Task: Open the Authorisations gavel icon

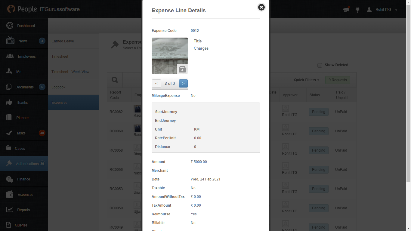Action: click(9, 164)
